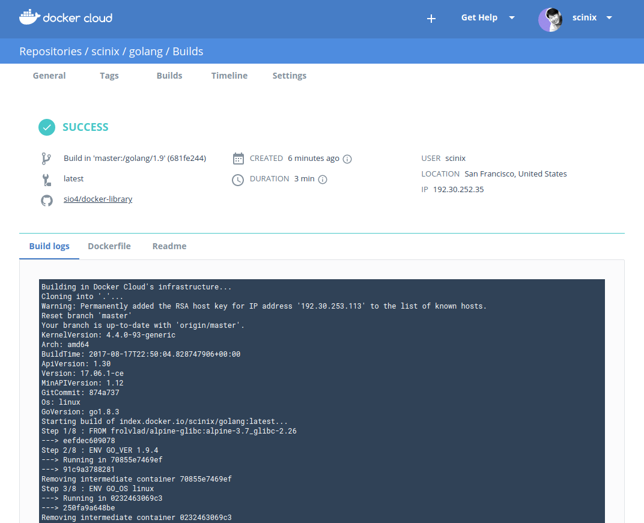Switch to the Tags tab
Viewport: 644px width, 523px height.
109,76
